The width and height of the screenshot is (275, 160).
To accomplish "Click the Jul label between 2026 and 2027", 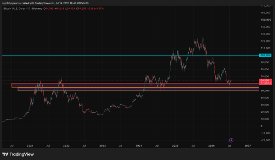I will pyautogui.click(x=229, y=145).
